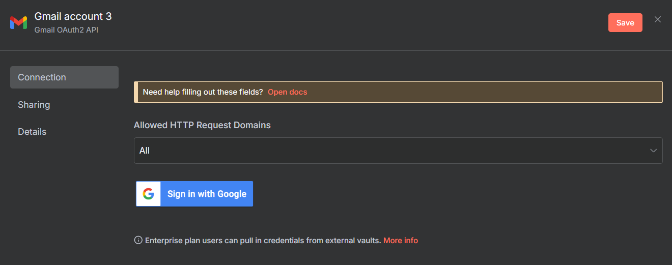Click the 'Allowed HTTP Request Domains' label
The image size is (672, 265).
click(x=202, y=125)
